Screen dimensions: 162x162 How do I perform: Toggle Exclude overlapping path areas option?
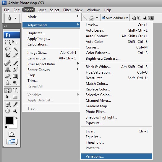151,18
